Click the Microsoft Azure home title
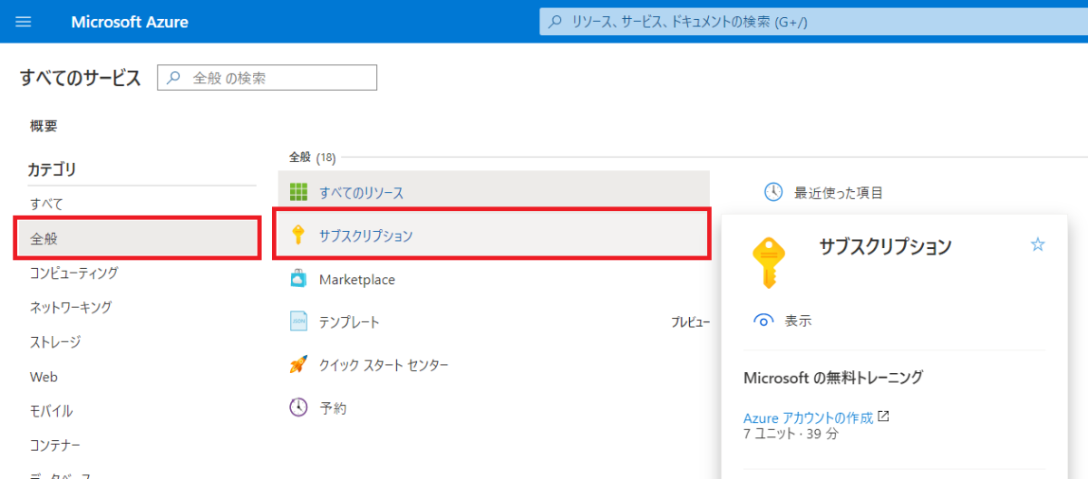 point(130,22)
